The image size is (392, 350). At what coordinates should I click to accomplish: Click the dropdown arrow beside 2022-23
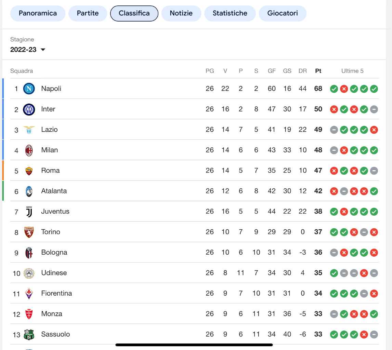click(43, 50)
